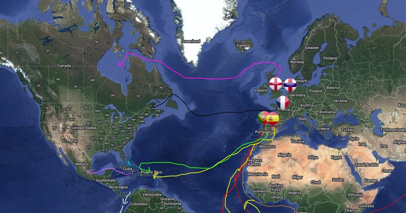Click the Iceland map label
The height and width of the screenshot is (213, 406).
(x=243, y=45)
